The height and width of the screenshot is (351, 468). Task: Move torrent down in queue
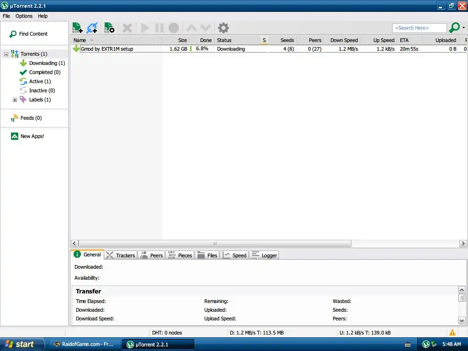[x=206, y=28]
